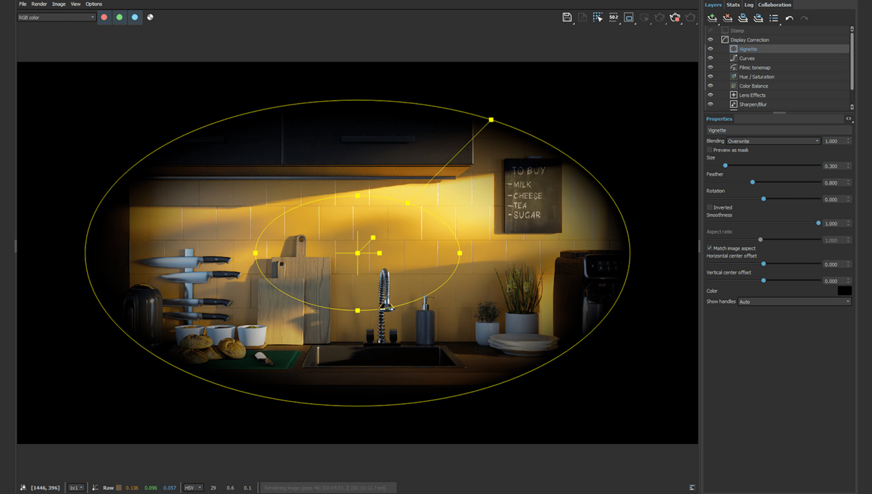Switch to the Stats tab
This screenshot has height=494, width=872.
pos(733,5)
